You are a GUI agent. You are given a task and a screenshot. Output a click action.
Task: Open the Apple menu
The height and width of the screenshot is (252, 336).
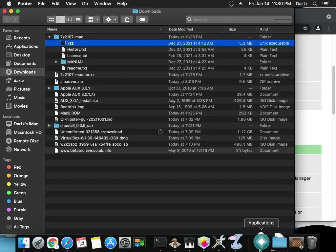click(9, 4)
